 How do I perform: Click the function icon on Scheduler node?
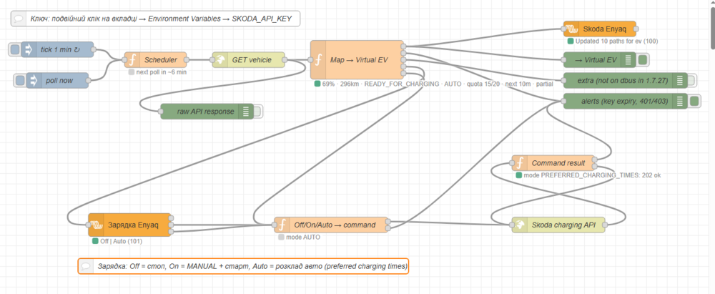point(132,60)
